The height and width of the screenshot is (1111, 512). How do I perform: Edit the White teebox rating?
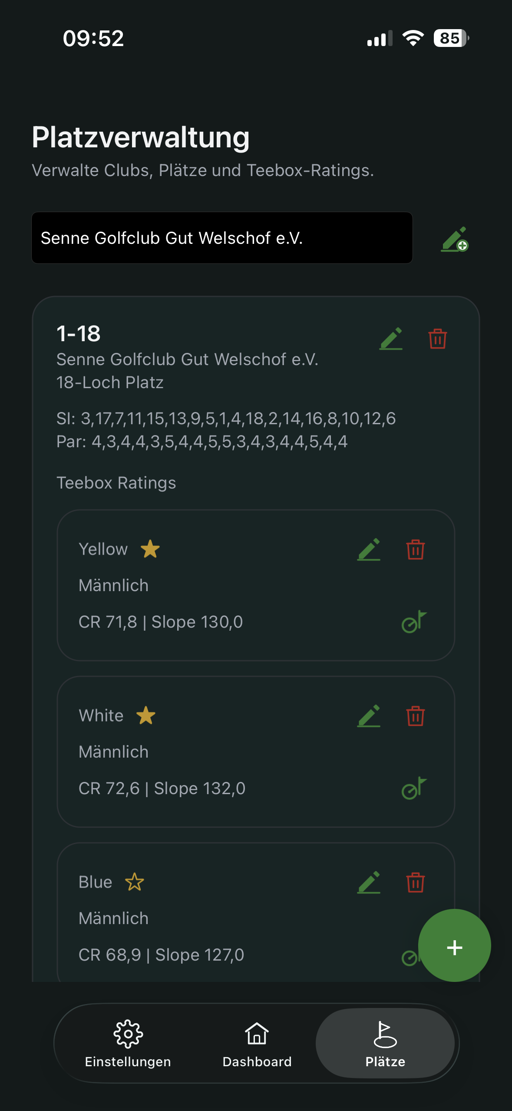(369, 716)
